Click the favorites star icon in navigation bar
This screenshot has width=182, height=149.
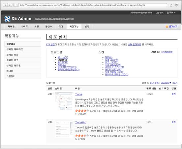(167, 27)
